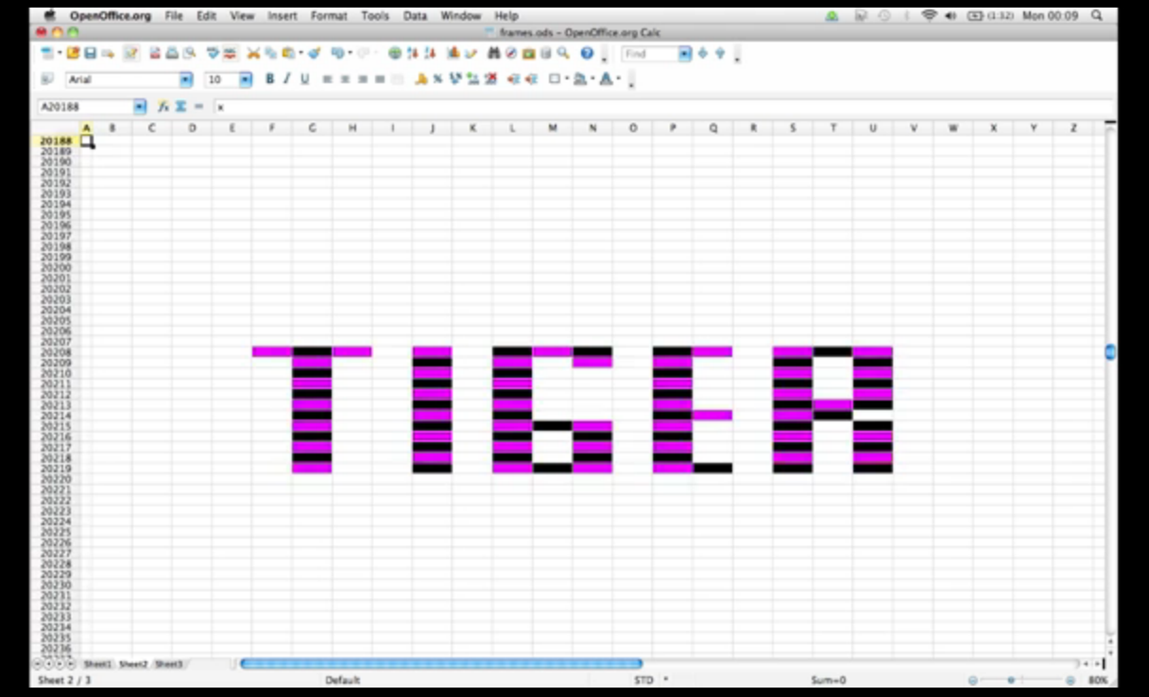Click the Cut scissors icon
Screen dimensions: 1149x697
[x=253, y=54]
